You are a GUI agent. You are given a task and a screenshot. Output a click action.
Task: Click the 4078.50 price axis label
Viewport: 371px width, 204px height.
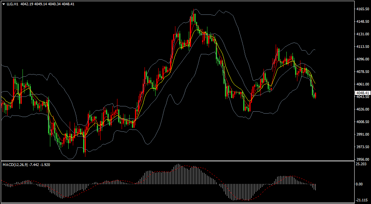tap(363, 71)
